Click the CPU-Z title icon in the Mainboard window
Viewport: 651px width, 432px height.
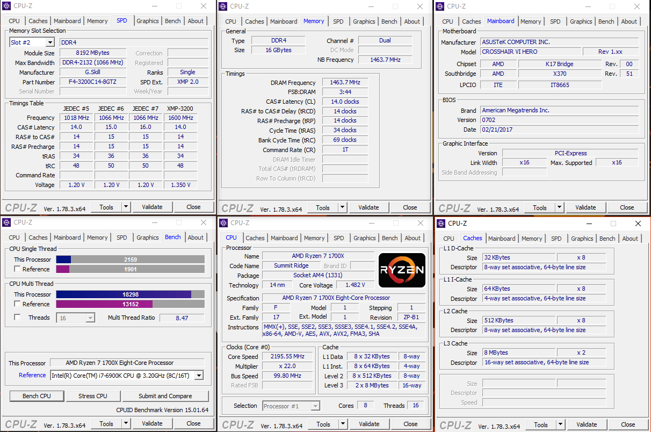coord(440,6)
